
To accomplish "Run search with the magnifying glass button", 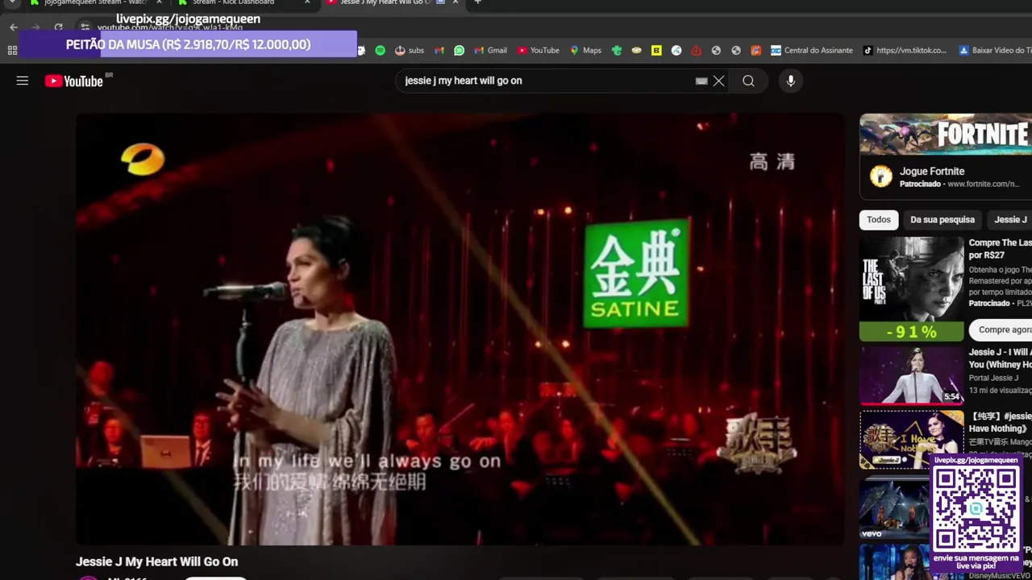I will click(x=748, y=81).
